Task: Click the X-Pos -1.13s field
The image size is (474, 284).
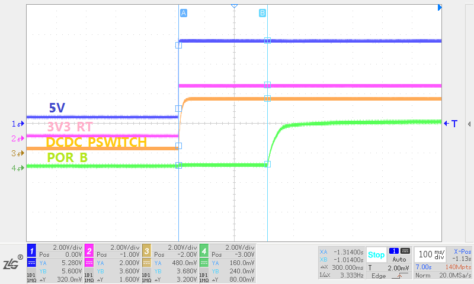Action: pos(462,255)
